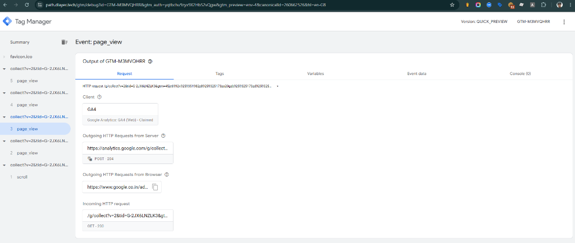Image resolution: width=575 pixels, height=243 pixels.
Task: Click the 'Version: QUICK_PREVIEW' label
Action: click(x=484, y=22)
